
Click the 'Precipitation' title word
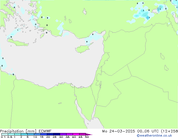(12, 131)
